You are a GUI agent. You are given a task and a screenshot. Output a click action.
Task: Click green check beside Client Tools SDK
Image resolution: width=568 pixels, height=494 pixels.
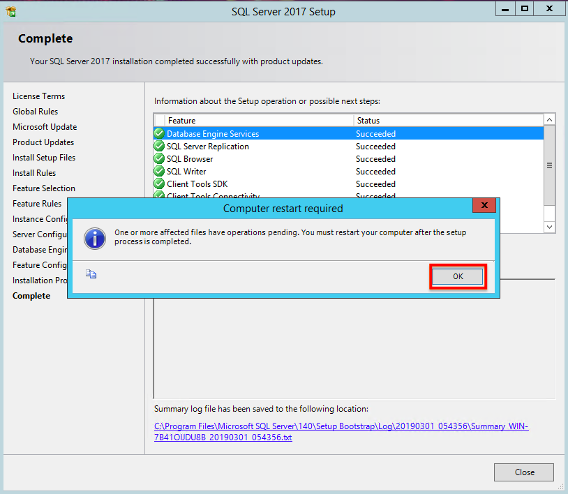[x=159, y=184]
